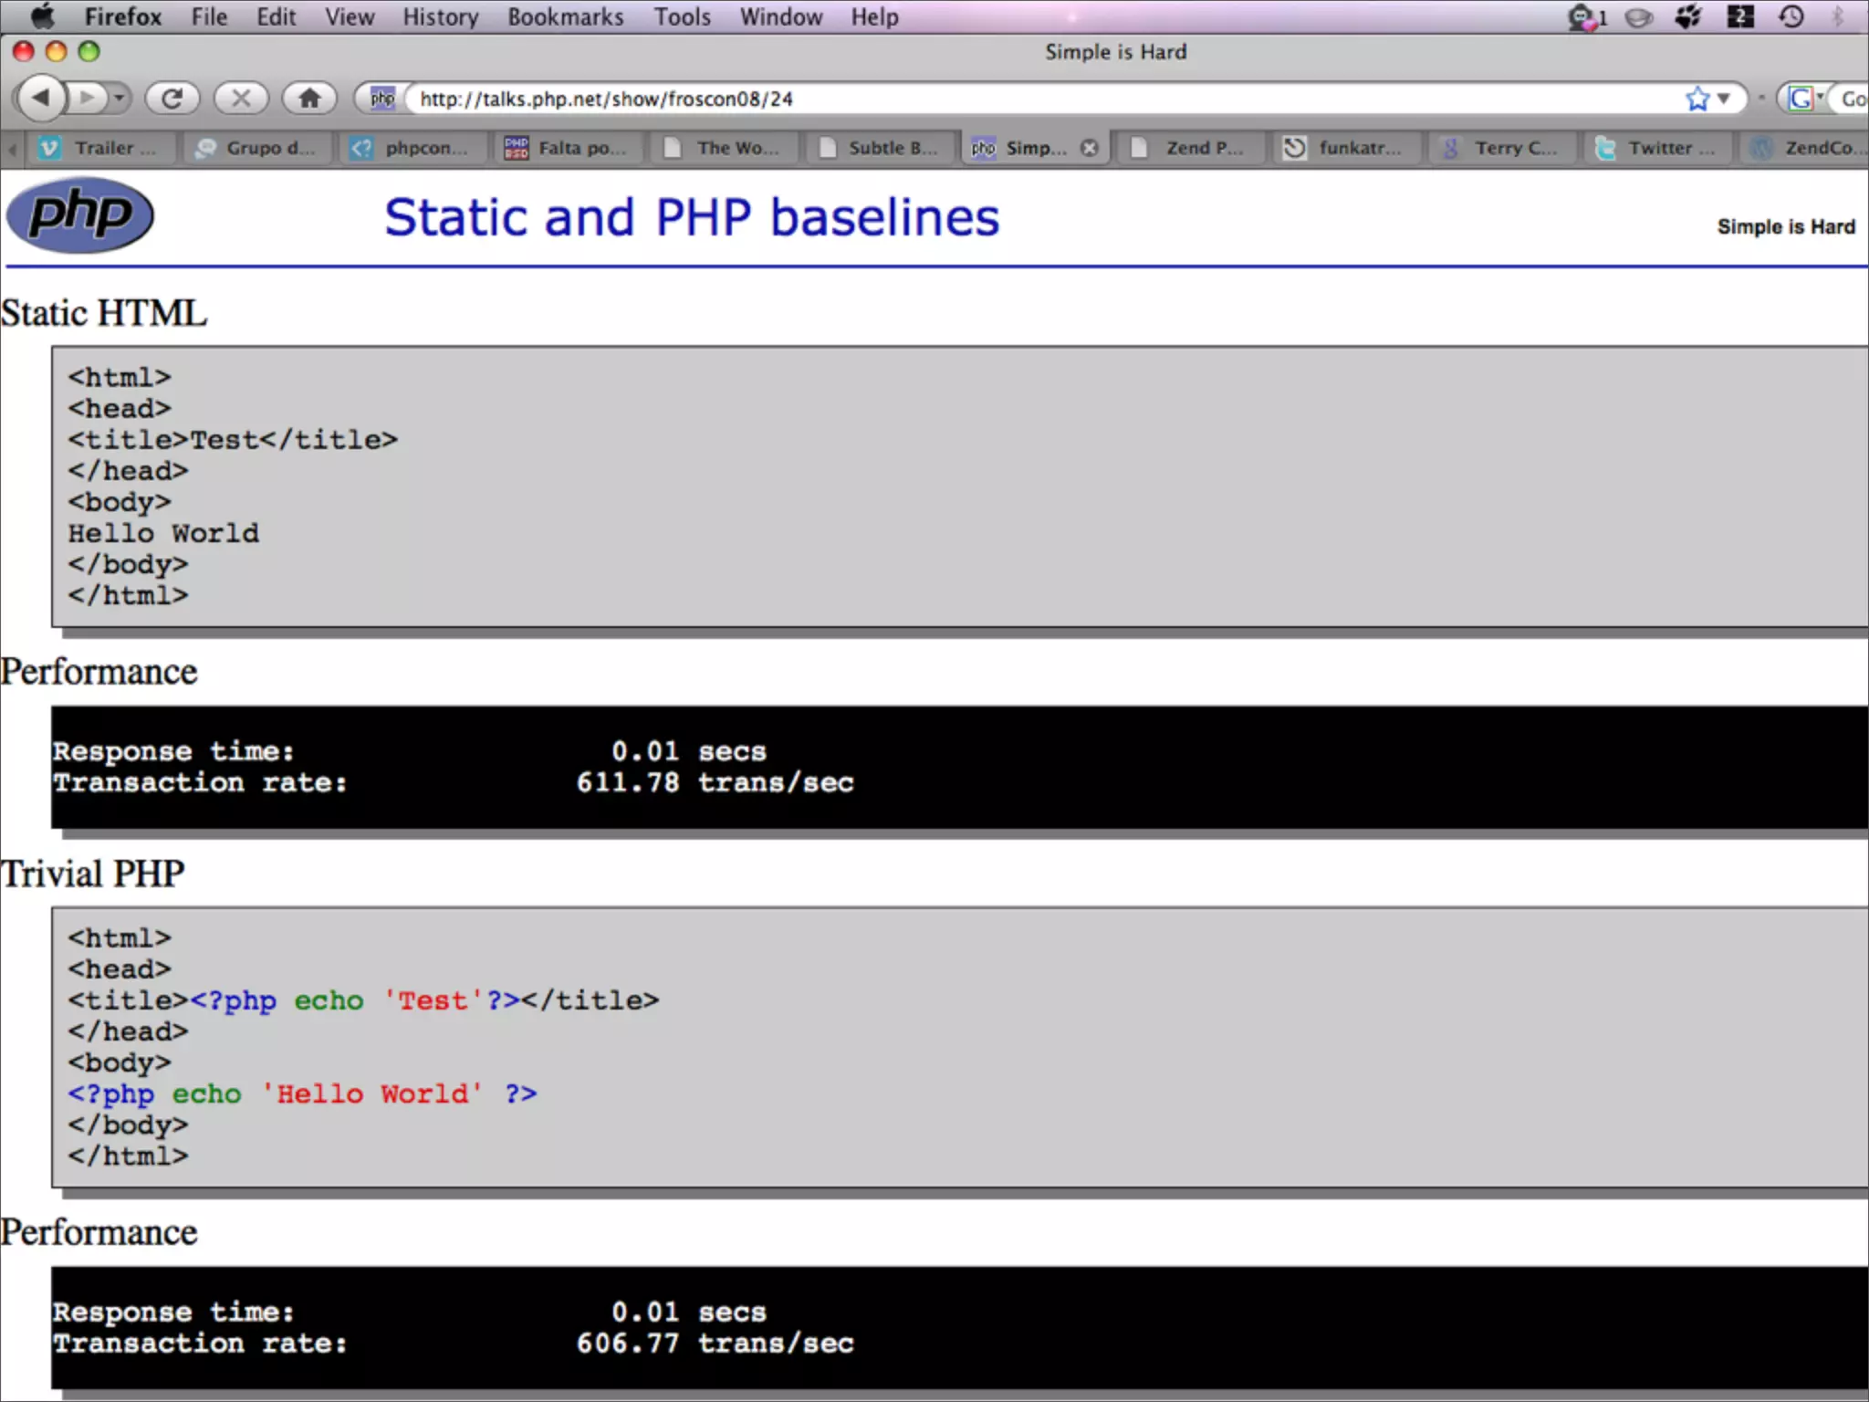Click the black square icon in menu bar
The image size is (1869, 1402).
[x=1740, y=16]
